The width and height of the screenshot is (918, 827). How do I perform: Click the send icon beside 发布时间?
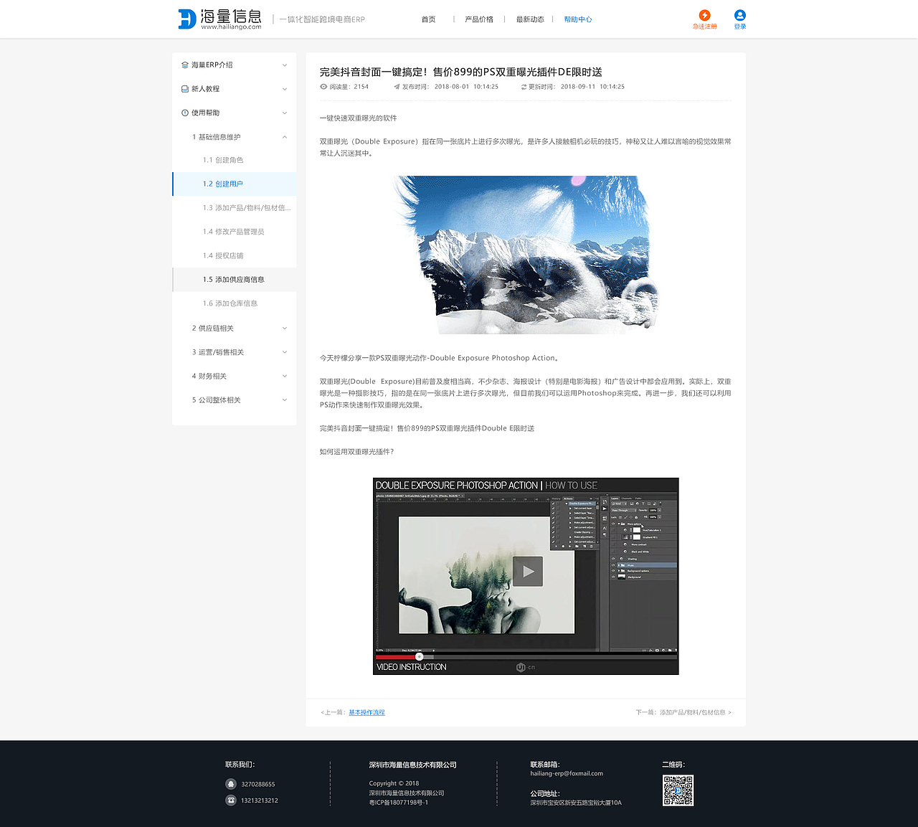click(396, 86)
